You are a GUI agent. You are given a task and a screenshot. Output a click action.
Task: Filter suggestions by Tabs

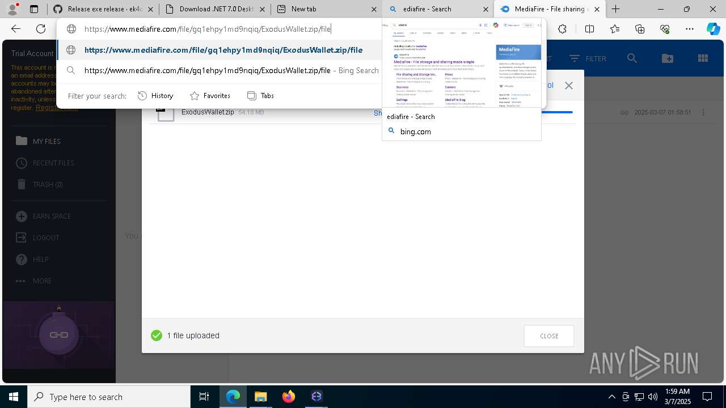coord(260,96)
